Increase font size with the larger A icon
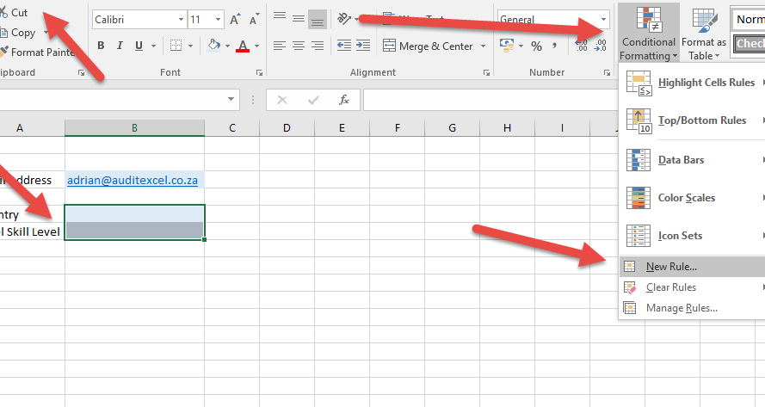 235,19
